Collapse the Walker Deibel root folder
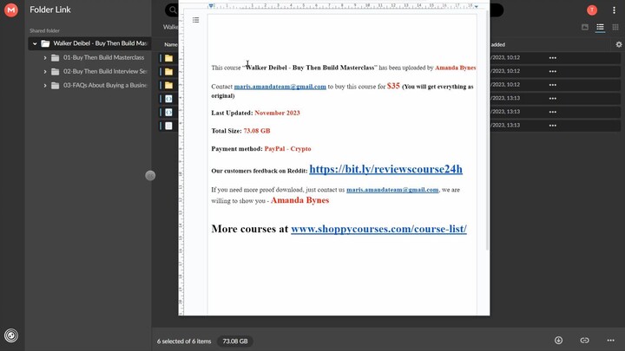Image resolution: width=625 pixels, height=351 pixels. [x=35, y=43]
